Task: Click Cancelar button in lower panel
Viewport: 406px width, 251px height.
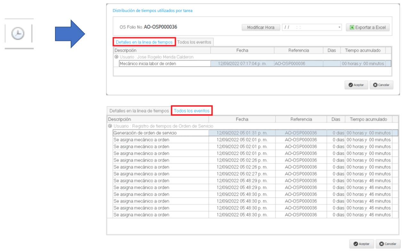Action: (388, 244)
